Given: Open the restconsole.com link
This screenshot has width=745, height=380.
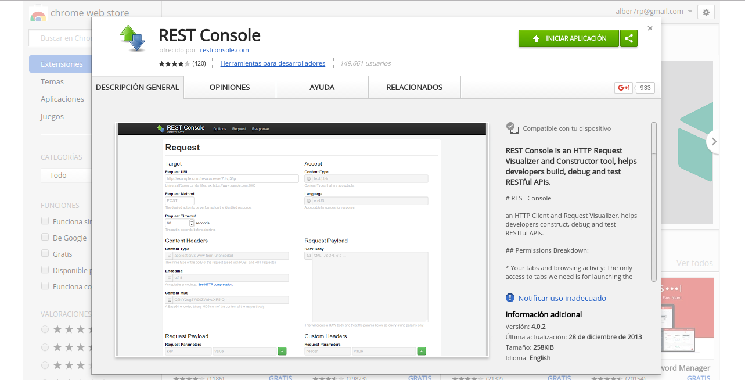Looking at the screenshot, I should click(x=224, y=50).
